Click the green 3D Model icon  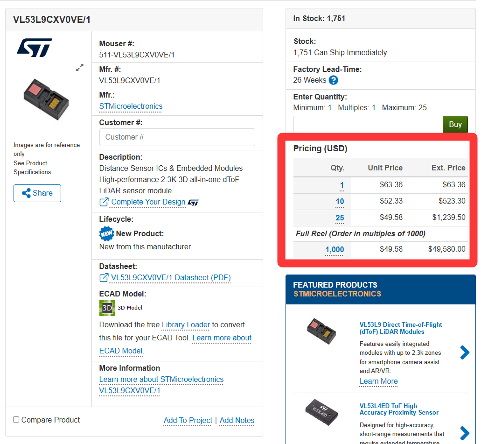tap(107, 308)
